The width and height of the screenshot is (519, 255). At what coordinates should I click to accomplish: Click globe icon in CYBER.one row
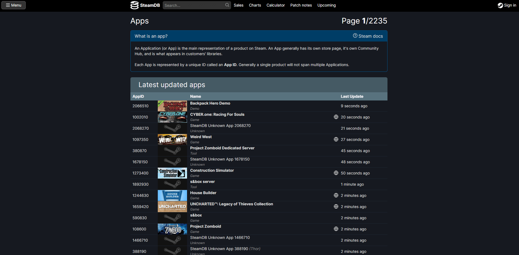[x=336, y=117]
